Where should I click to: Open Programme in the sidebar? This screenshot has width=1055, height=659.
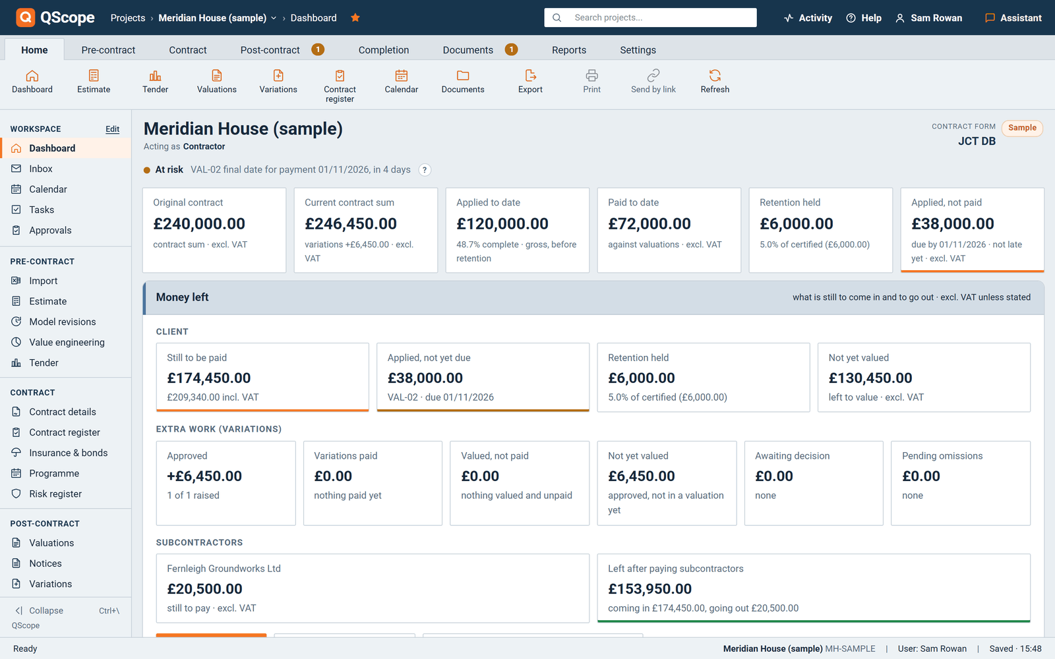[66, 473]
